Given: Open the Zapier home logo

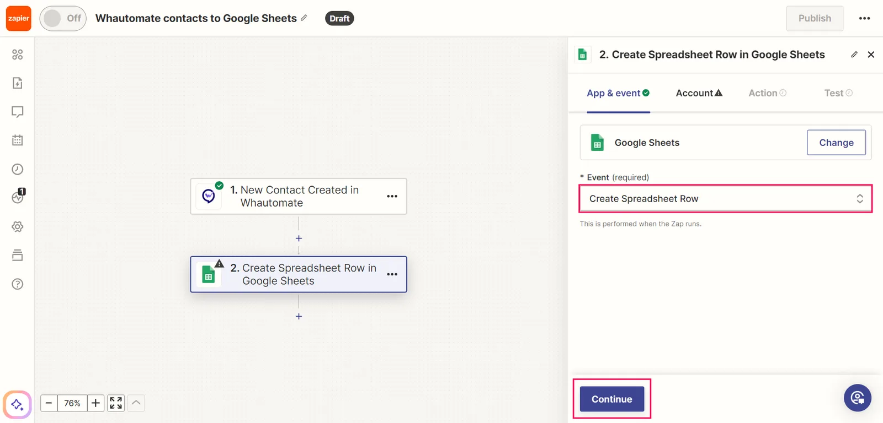Looking at the screenshot, I should click(19, 18).
